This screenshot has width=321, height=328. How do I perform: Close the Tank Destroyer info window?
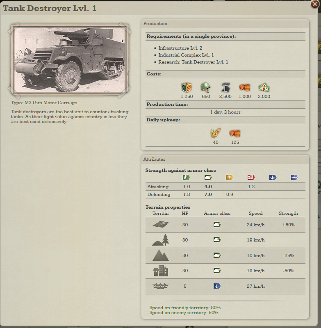pos(315,4)
